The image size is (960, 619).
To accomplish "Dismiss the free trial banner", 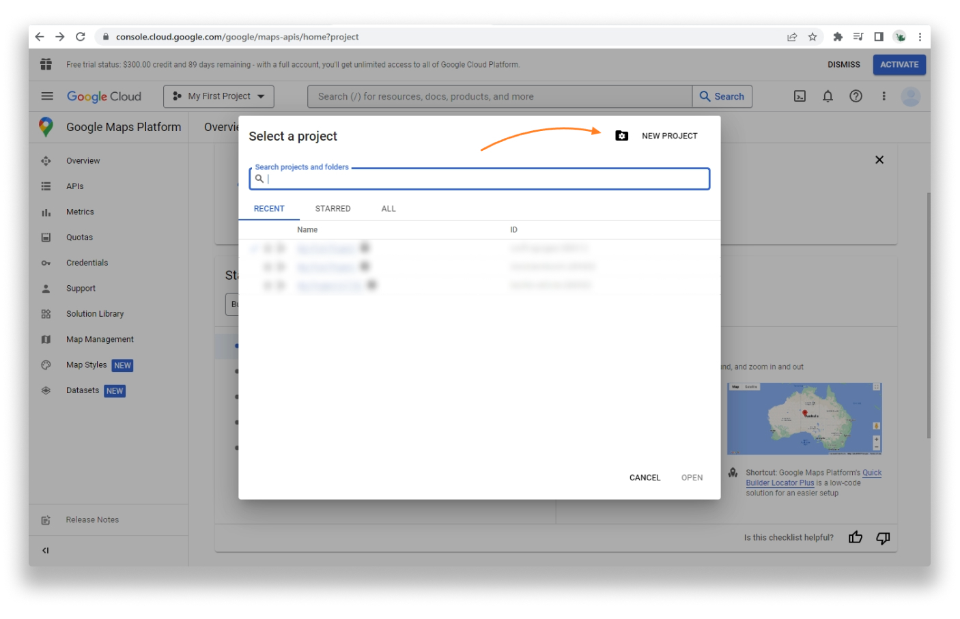I will 844,65.
